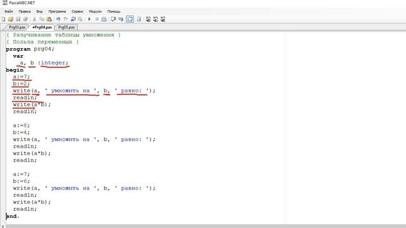The height and width of the screenshot is (228, 406).
Task: Click the New file toolbar icon
Action: [x=3, y=19]
